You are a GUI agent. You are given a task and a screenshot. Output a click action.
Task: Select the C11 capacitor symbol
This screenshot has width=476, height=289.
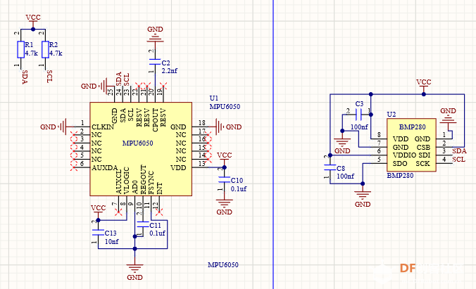[x=143, y=225]
